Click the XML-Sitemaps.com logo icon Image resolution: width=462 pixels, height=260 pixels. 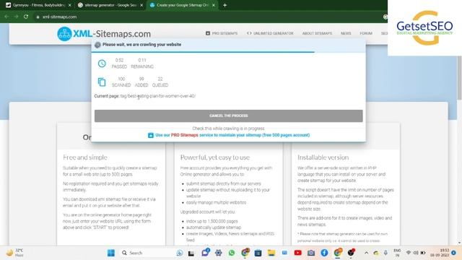coord(64,34)
